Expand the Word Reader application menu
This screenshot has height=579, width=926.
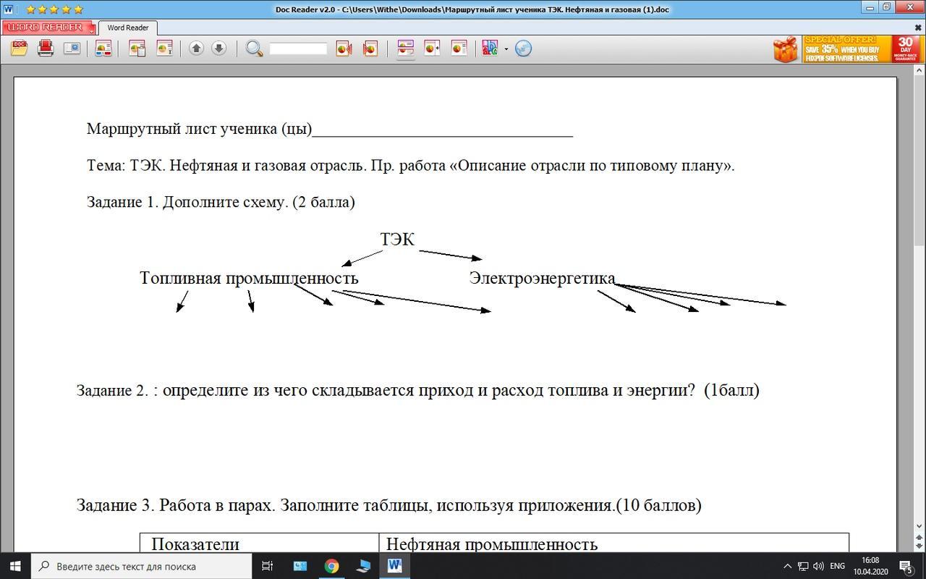(48, 28)
